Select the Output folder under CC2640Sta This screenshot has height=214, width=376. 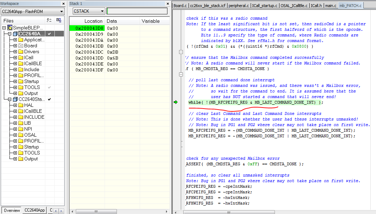[x=31, y=159]
